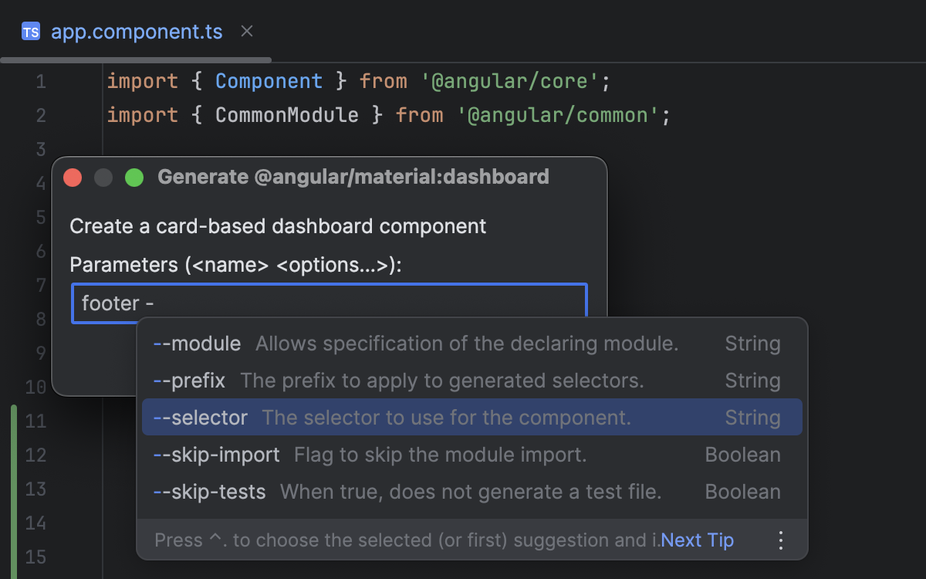Click the TS file type icon

tap(29, 31)
